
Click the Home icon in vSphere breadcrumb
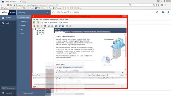tap(42, 22)
